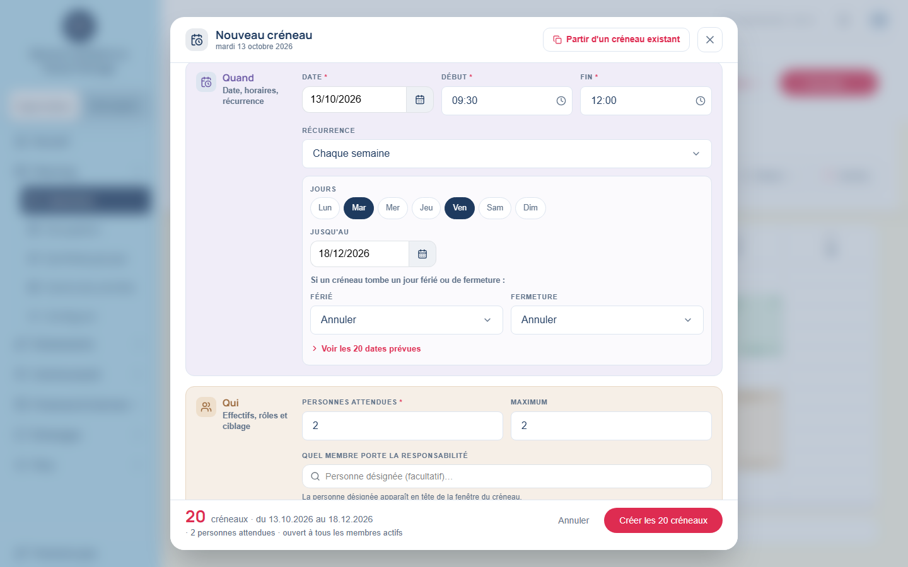Screen dimensions: 908x567
Task: Click the Personnes attendues input field
Action: [x=402, y=426]
